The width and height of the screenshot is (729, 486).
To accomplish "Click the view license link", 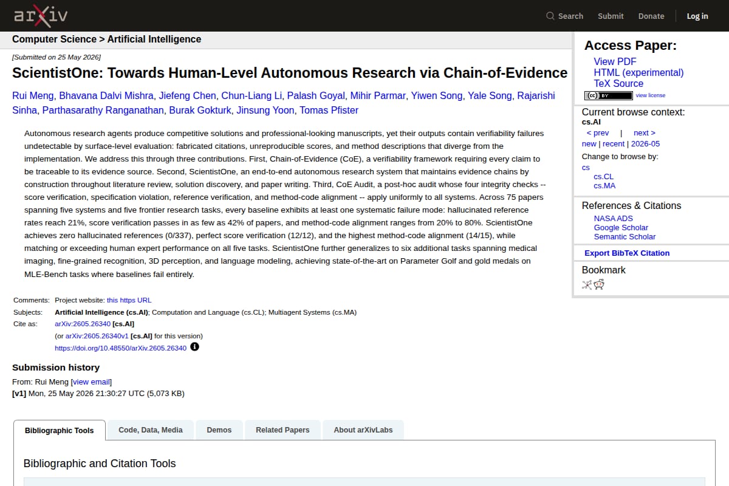I will [x=651, y=95].
